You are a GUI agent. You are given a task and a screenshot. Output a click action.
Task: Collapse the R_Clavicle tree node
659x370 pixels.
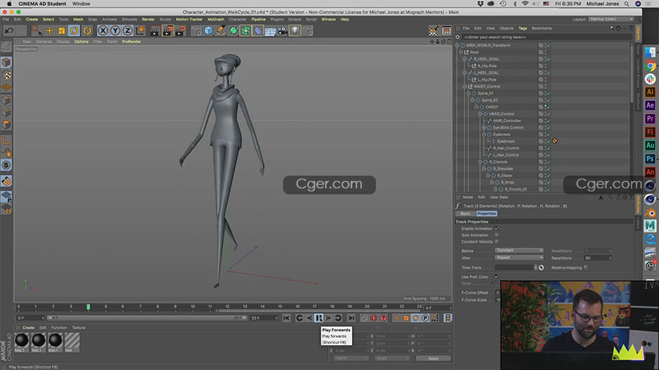coord(480,162)
